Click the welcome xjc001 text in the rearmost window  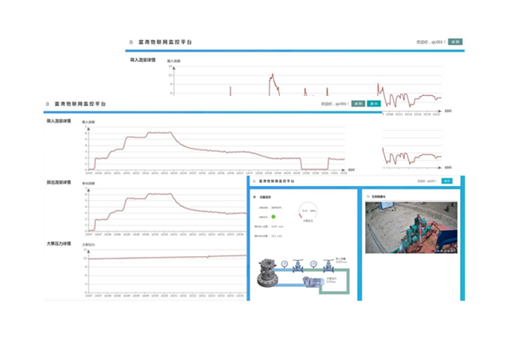coord(431,43)
